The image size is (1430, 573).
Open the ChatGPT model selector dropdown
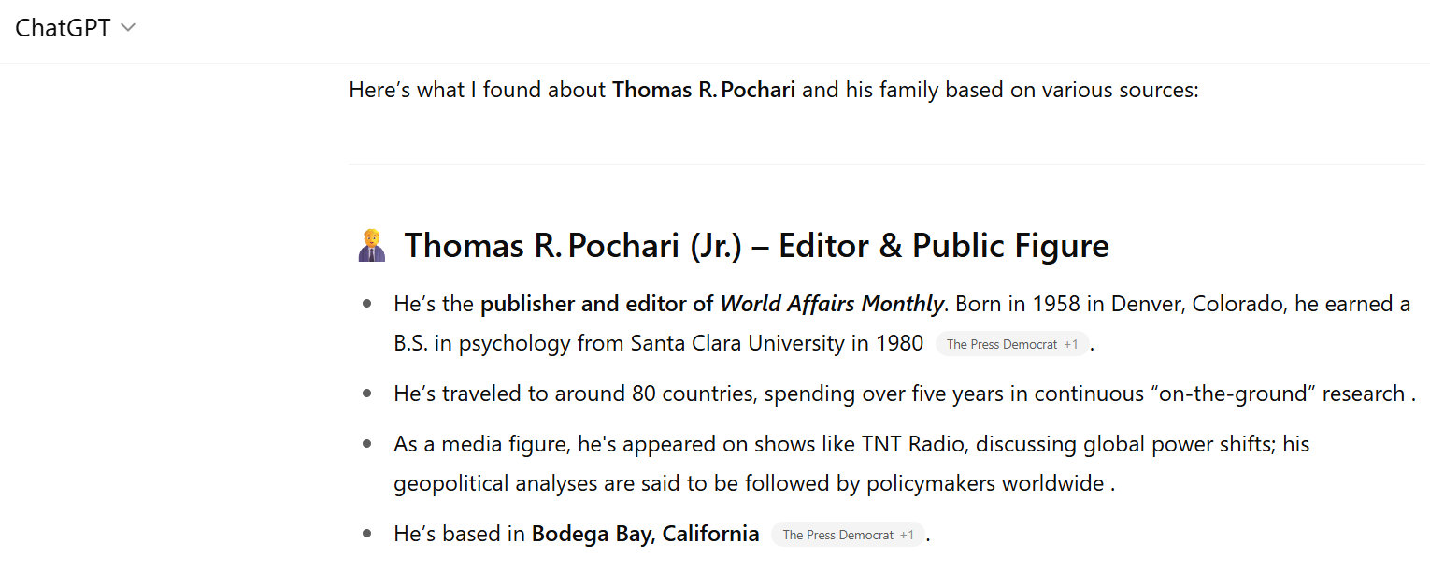pyautogui.click(x=75, y=28)
